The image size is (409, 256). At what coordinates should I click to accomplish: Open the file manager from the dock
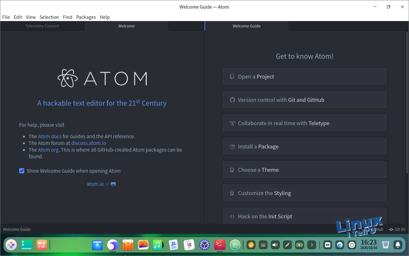click(x=97, y=245)
